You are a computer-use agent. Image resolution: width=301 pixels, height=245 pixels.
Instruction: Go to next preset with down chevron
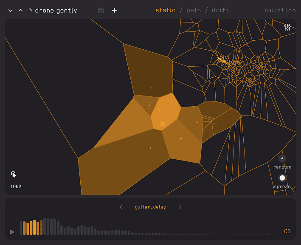[11, 11]
